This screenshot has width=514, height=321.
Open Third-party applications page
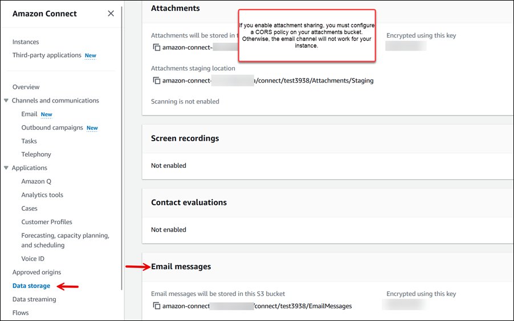(x=47, y=55)
